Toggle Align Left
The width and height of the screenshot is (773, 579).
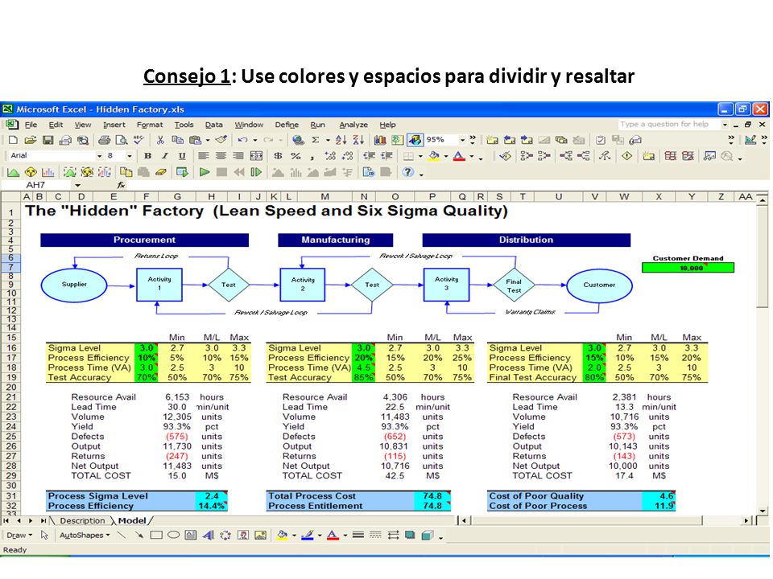203,156
